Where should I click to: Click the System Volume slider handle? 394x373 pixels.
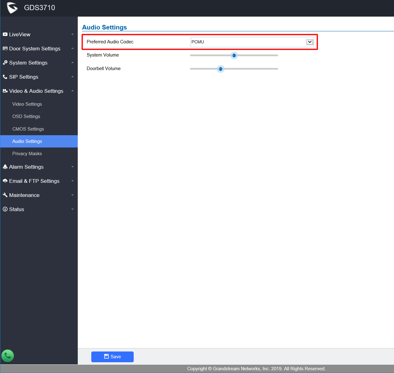pos(234,56)
